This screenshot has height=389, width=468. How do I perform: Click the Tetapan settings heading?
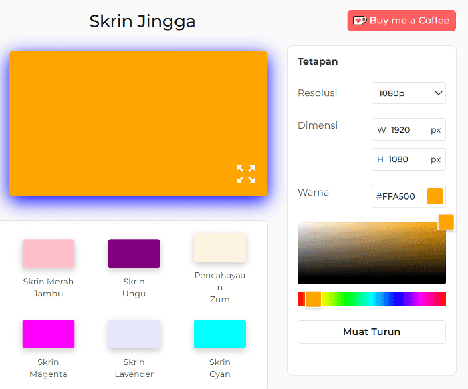pos(318,61)
